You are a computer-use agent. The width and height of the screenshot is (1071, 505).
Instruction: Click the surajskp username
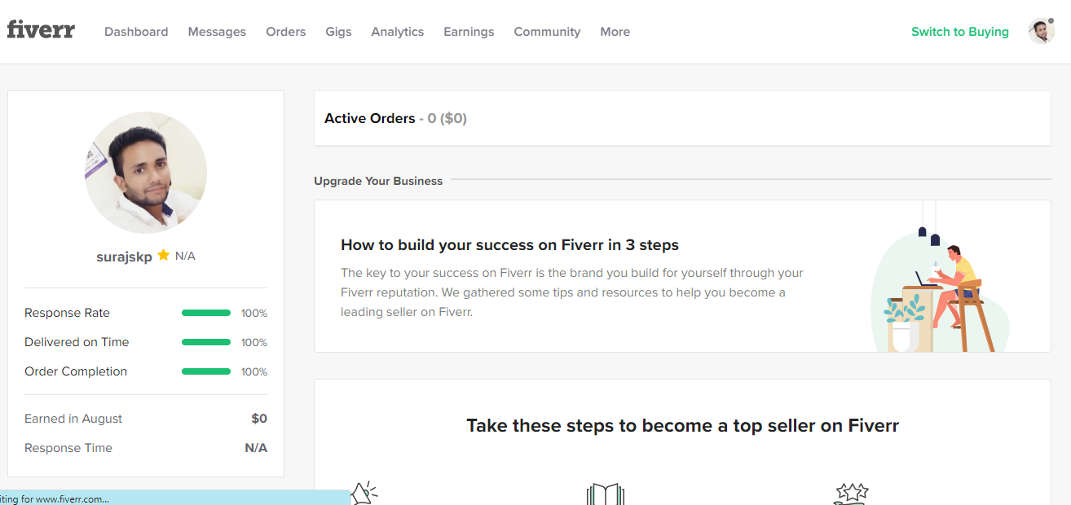(124, 257)
